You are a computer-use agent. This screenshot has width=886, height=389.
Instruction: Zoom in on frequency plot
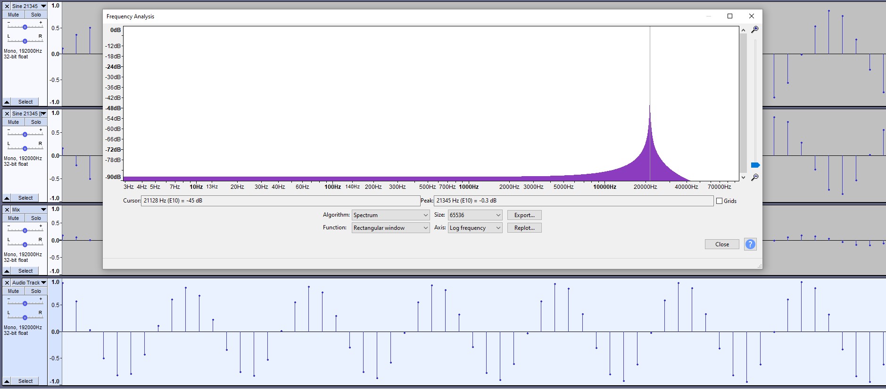coord(755,29)
